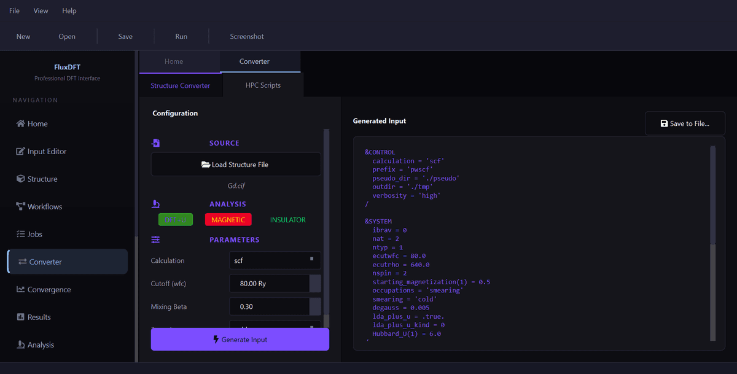Viewport: 737px width, 374px height.
Task: Open the Home page from sidebar
Action: (x=37, y=123)
